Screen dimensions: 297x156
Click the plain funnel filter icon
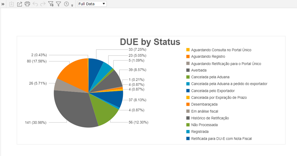(58, 4)
